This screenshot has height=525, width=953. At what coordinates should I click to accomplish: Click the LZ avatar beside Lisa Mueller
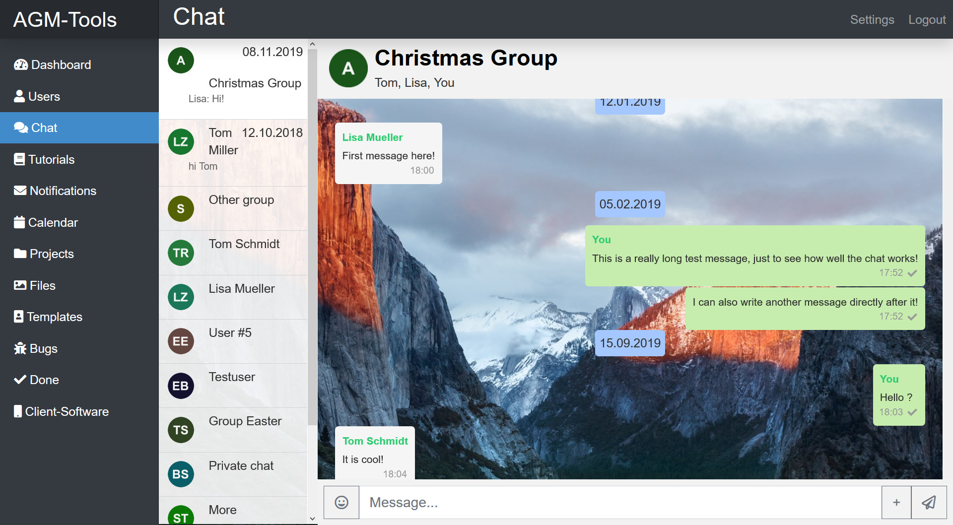pyautogui.click(x=181, y=297)
